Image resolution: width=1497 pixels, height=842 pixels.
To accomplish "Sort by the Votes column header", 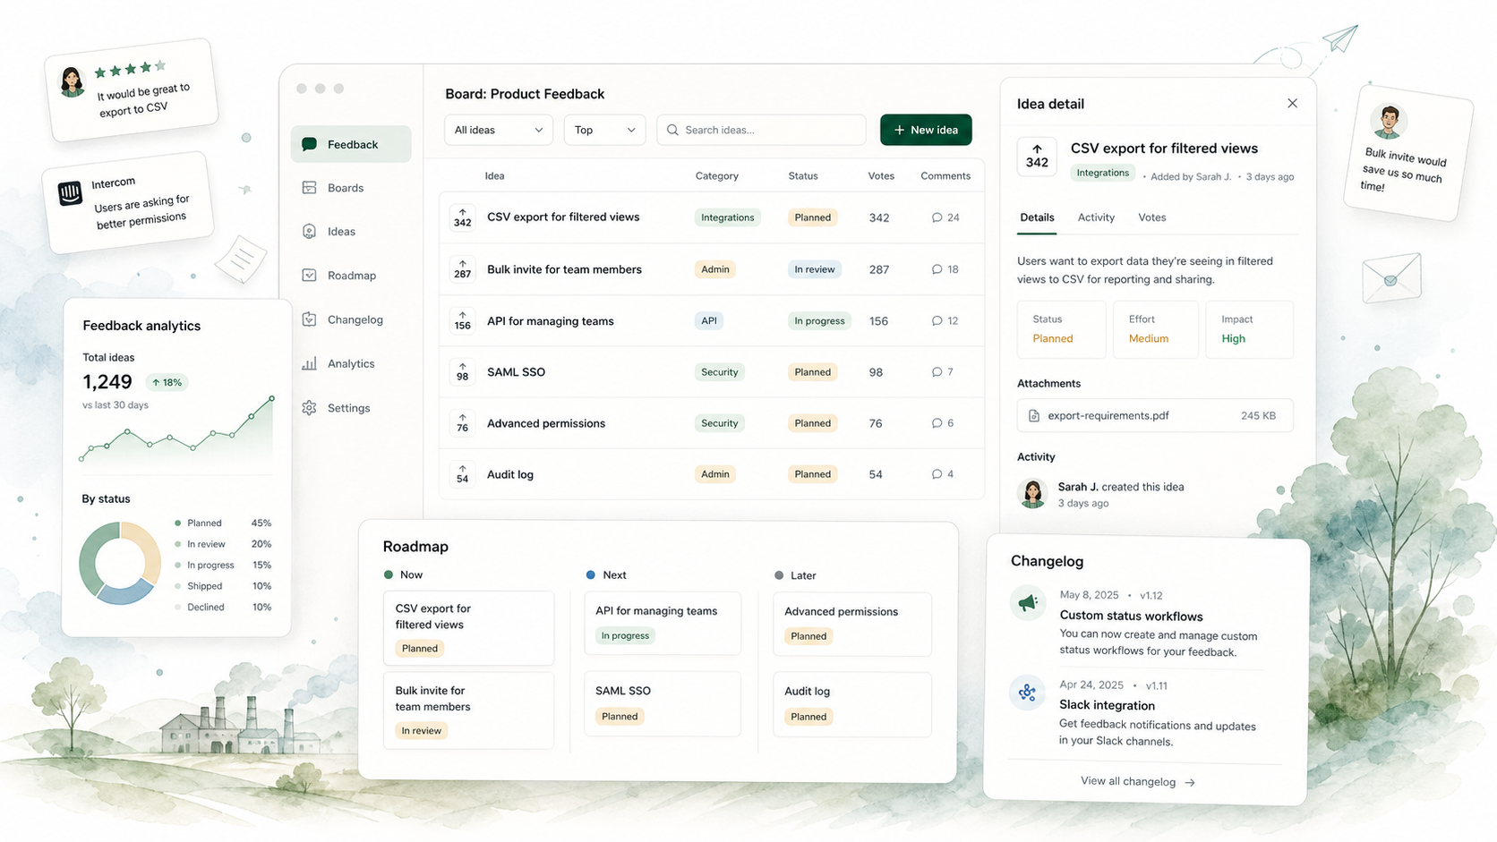I will [x=881, y=176].
